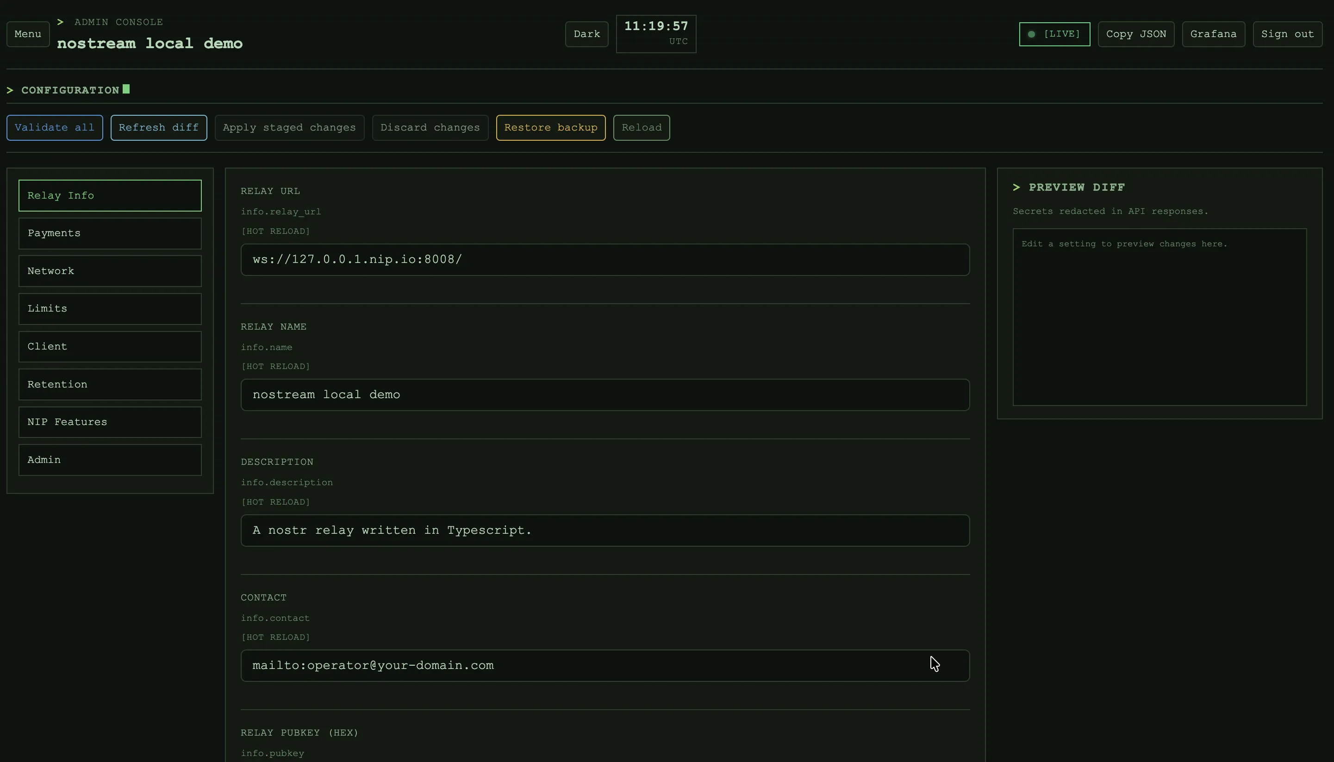This screenshot has height=762, width=1334.
Task: Discard changes button
Action: pos(430,128)
